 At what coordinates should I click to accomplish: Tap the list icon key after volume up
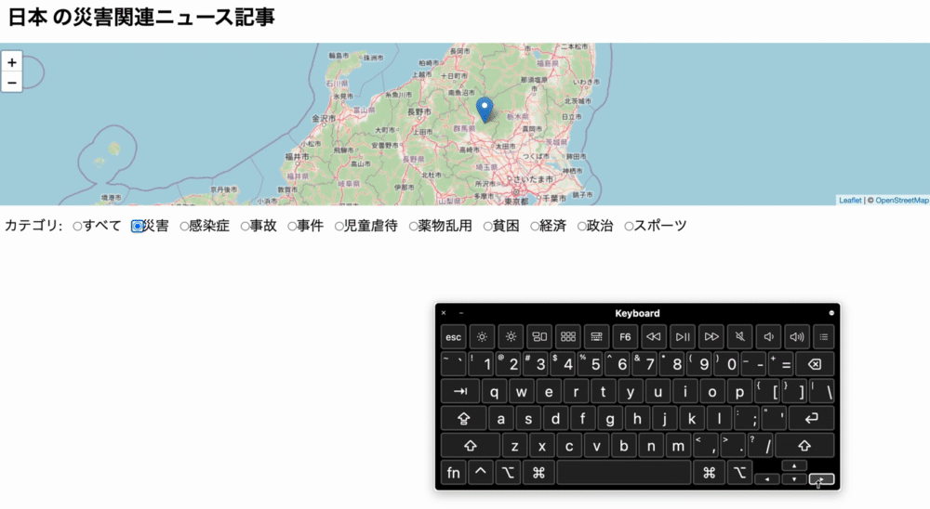[x=824, y=336]
